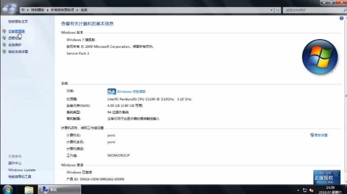The height and width of the screenshot is (194, 347).
Task: Show hidden tray icons arrow
Action: coord(298,190)
